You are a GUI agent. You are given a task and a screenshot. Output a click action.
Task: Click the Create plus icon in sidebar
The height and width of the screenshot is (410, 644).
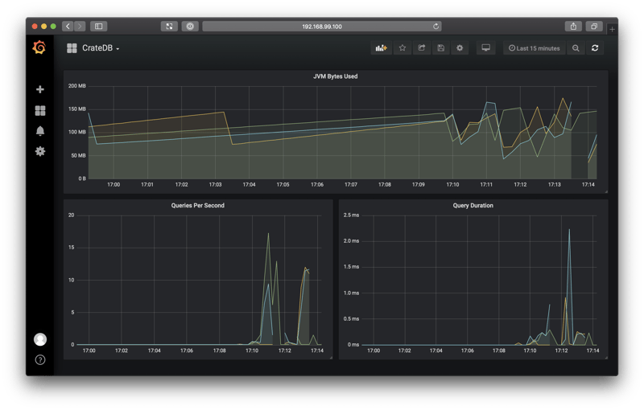39,89
